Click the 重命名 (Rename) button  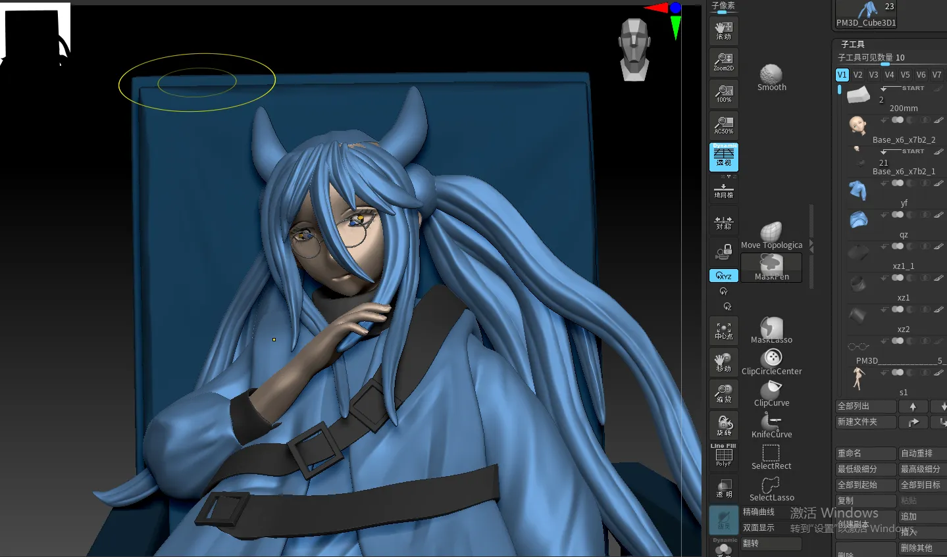tap(865, 453)
